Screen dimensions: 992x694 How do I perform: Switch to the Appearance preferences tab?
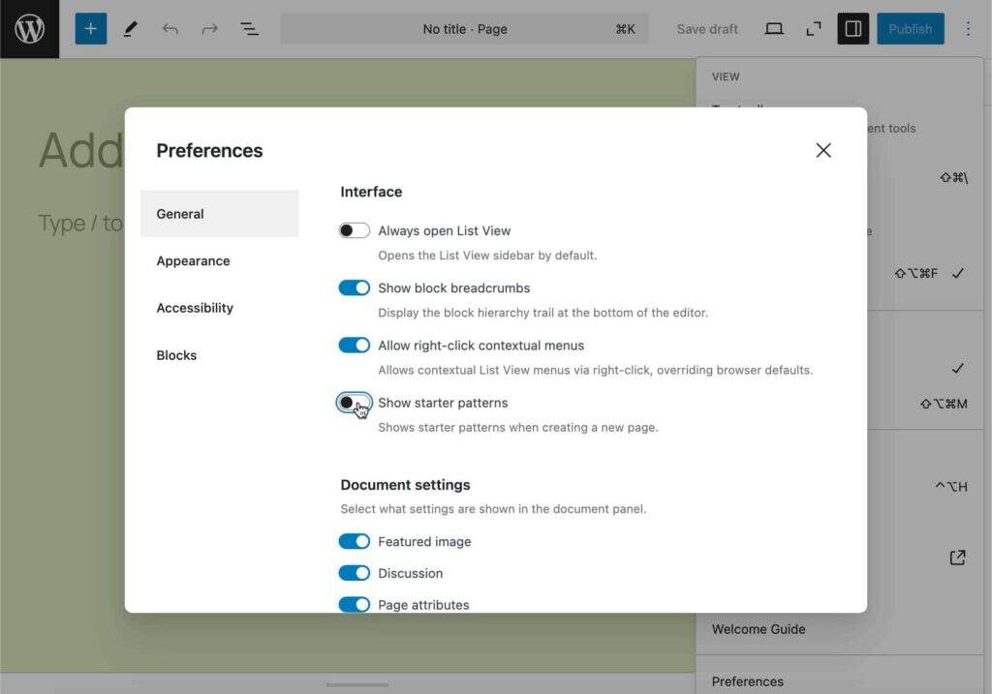194,261
